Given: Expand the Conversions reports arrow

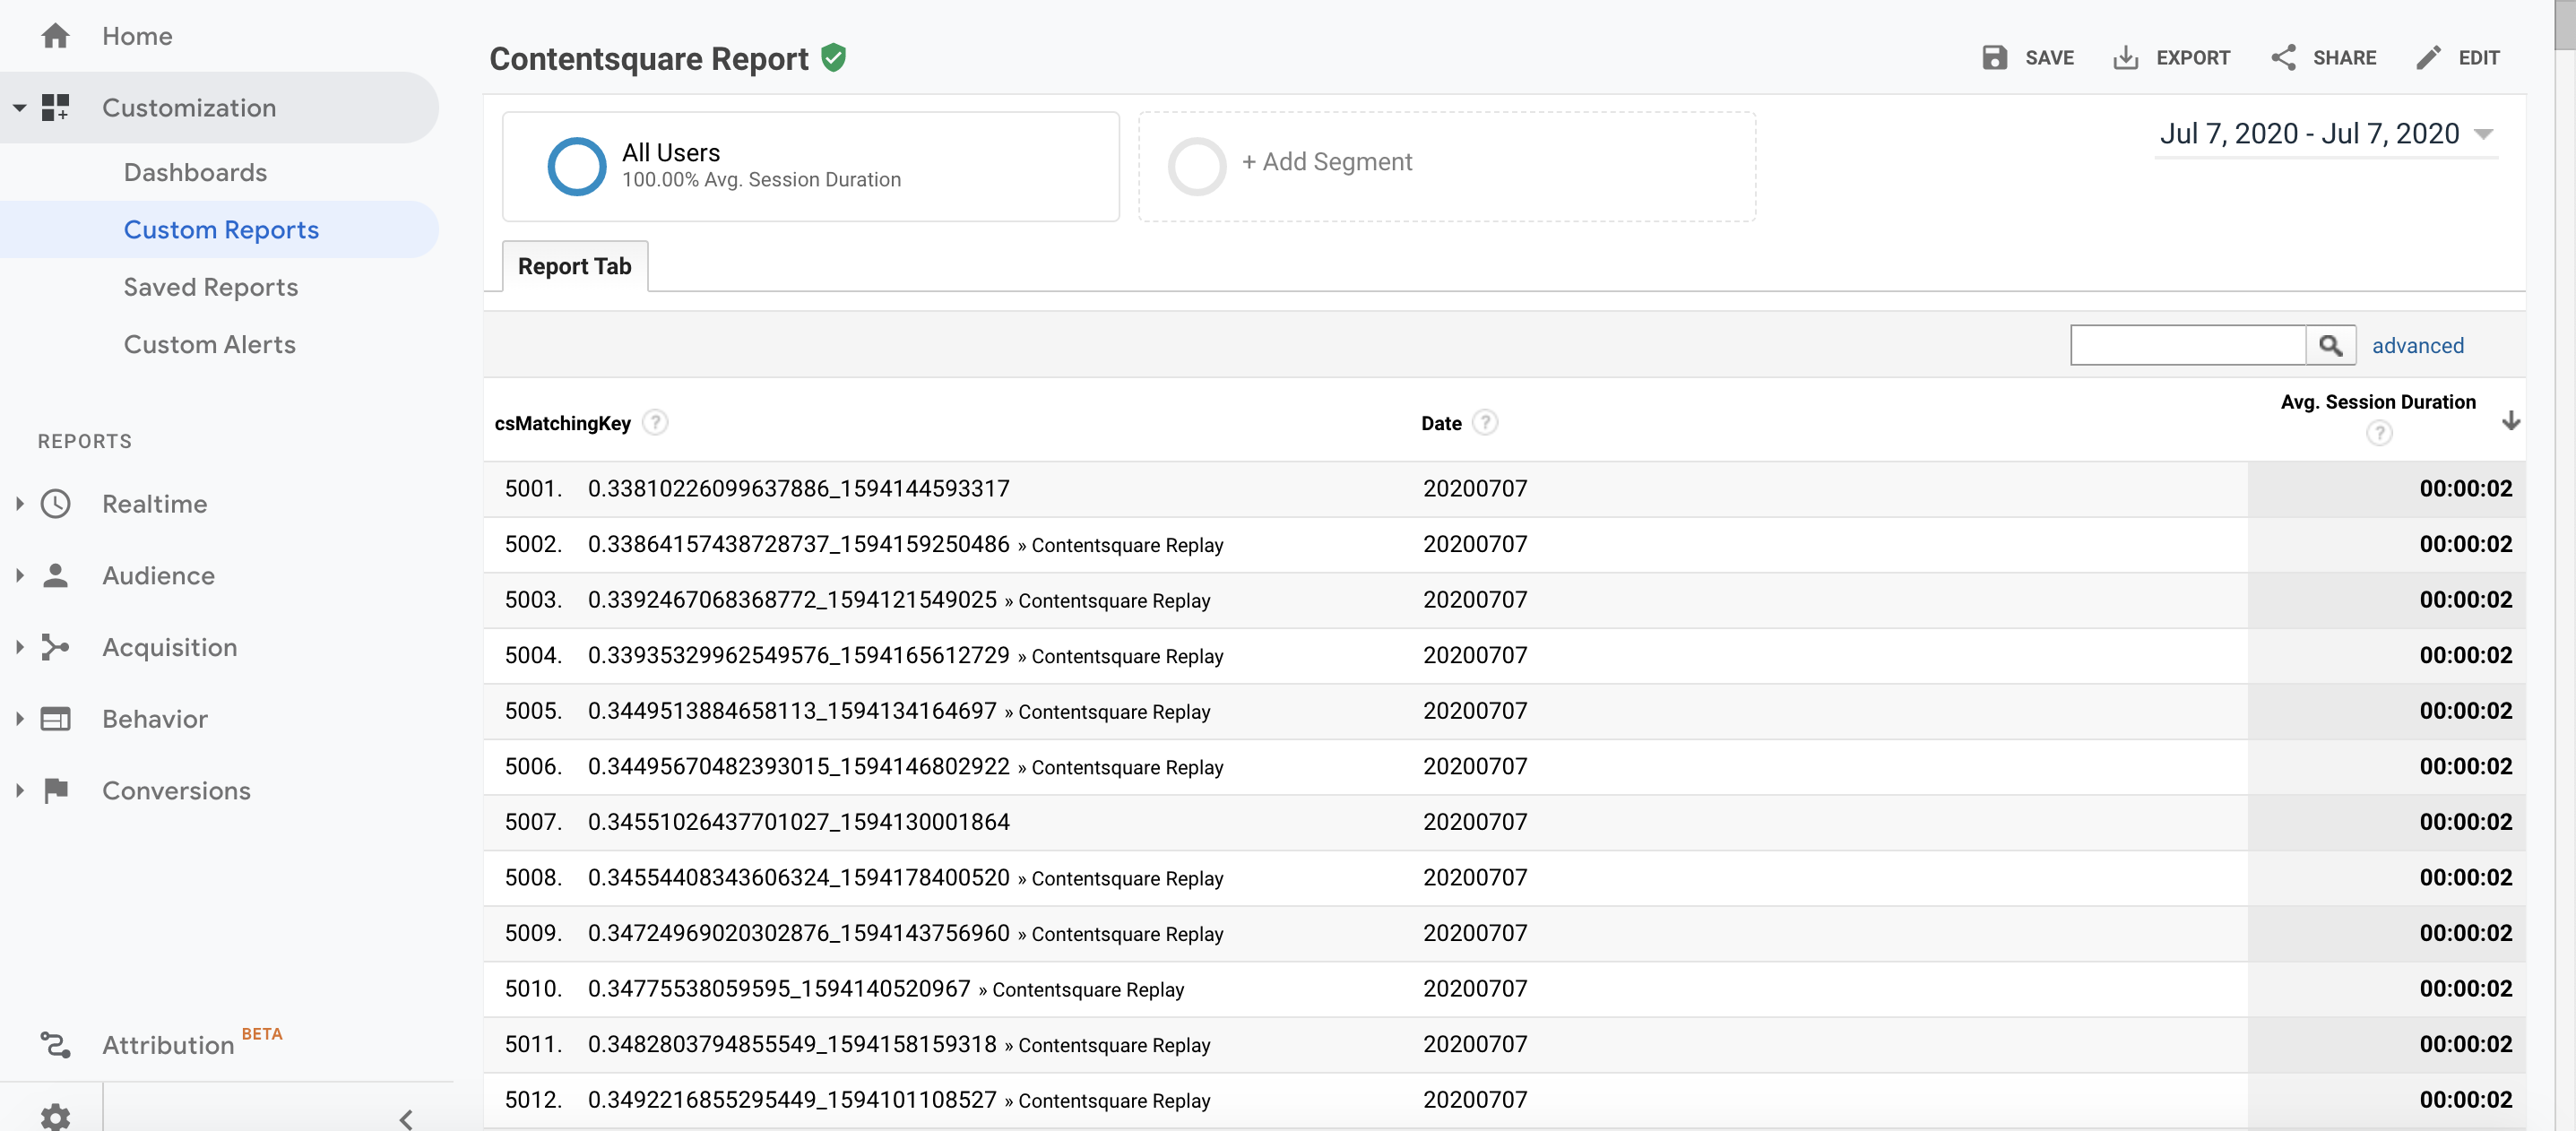Looking at the screenshot, I should (19, 790).
